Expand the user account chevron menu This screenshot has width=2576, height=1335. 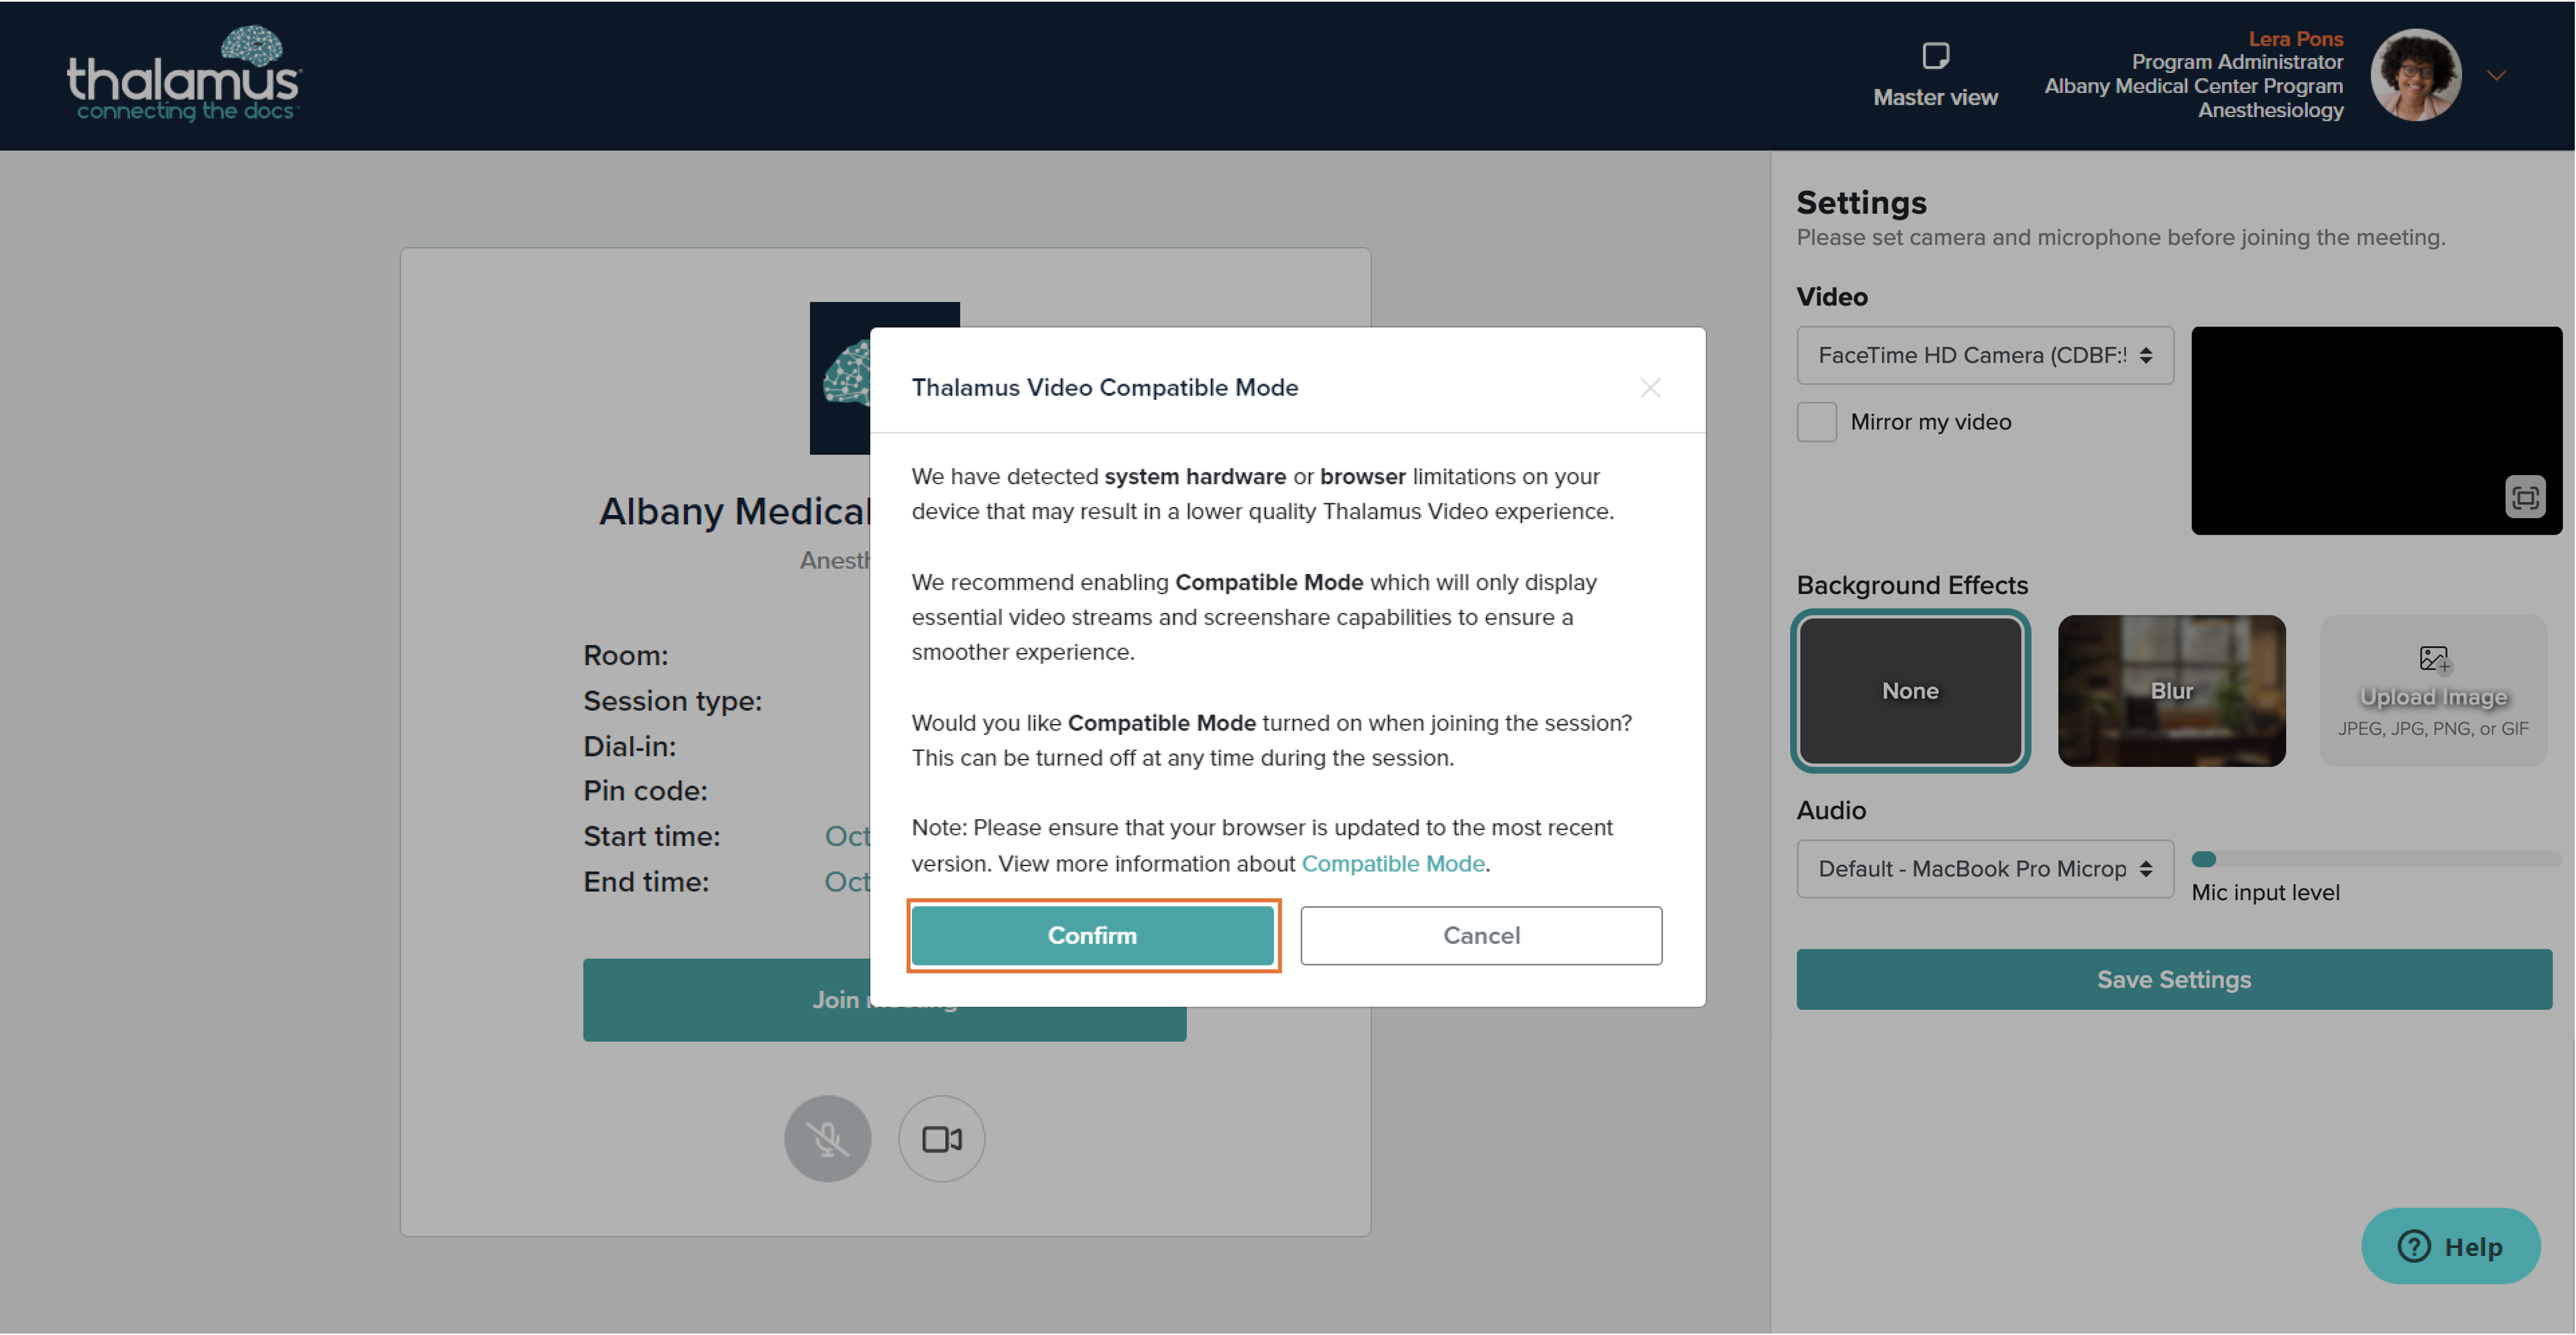click(2496, 76)
